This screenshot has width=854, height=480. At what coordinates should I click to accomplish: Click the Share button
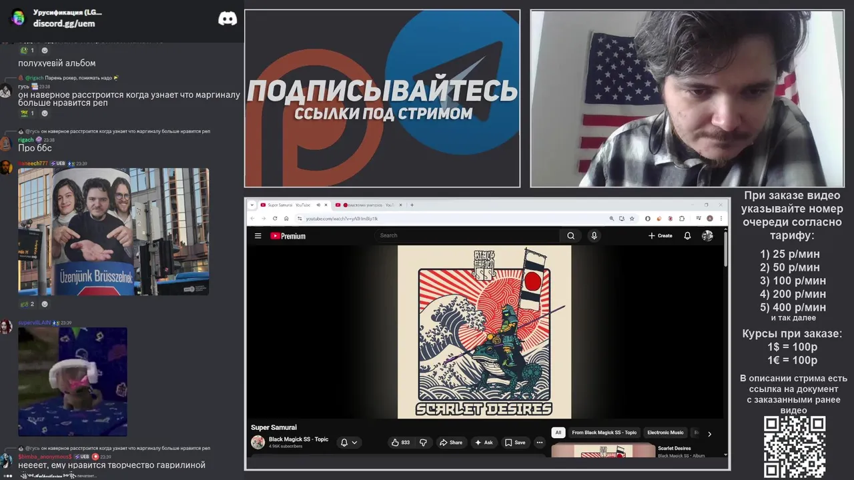[450, 442]
